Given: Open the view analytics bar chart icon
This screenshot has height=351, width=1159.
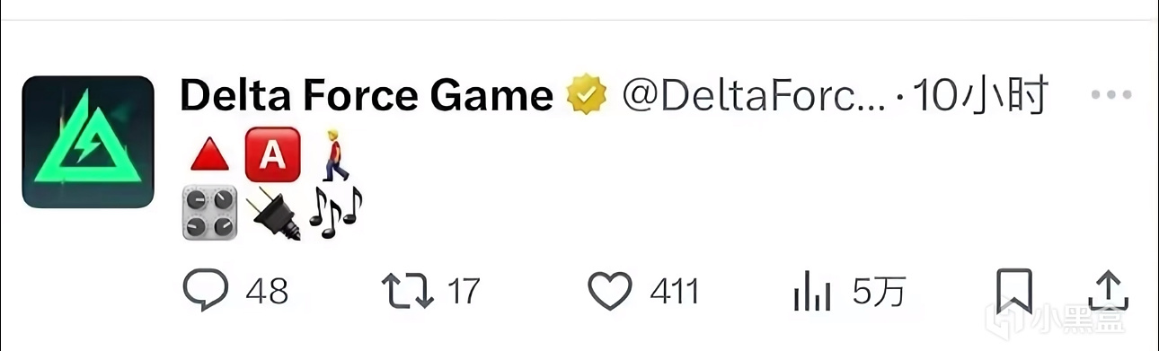Looking at the screenshot, I should coord(813,292).
